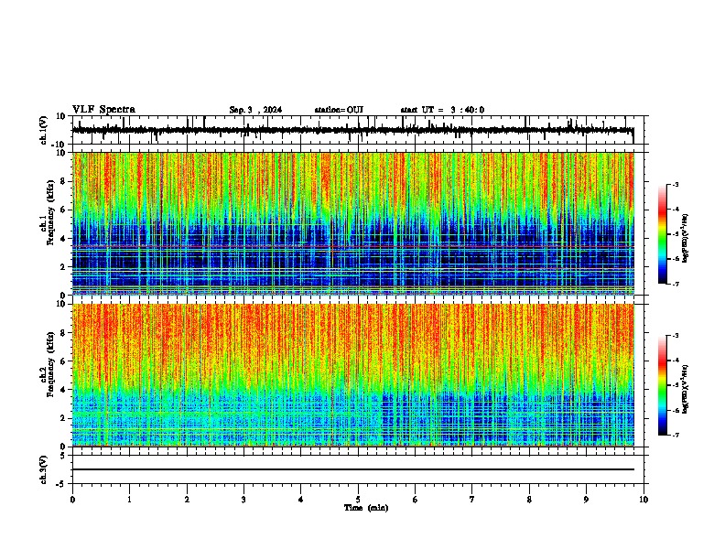Click the time axis tick label 6

416,500
